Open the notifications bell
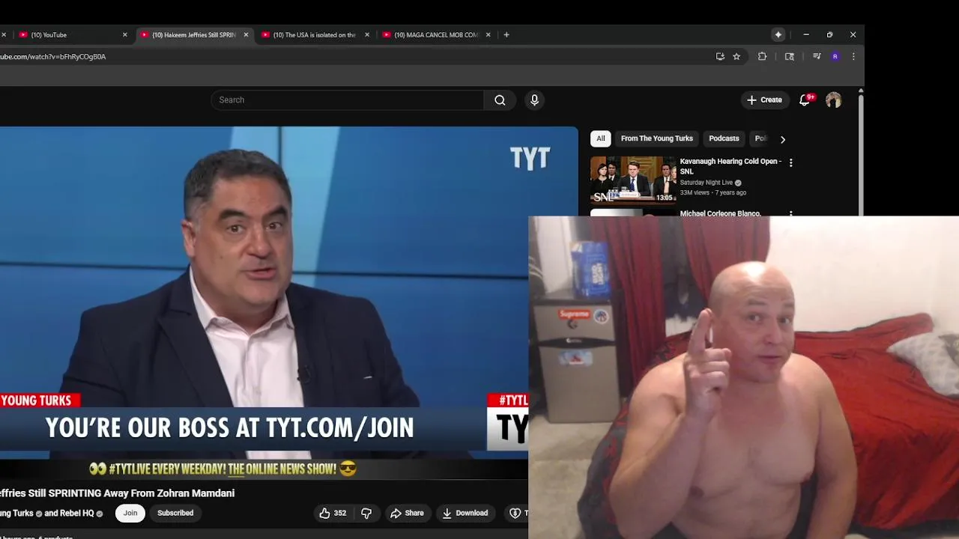Screen dimensions: 959x539 (805, 100)
